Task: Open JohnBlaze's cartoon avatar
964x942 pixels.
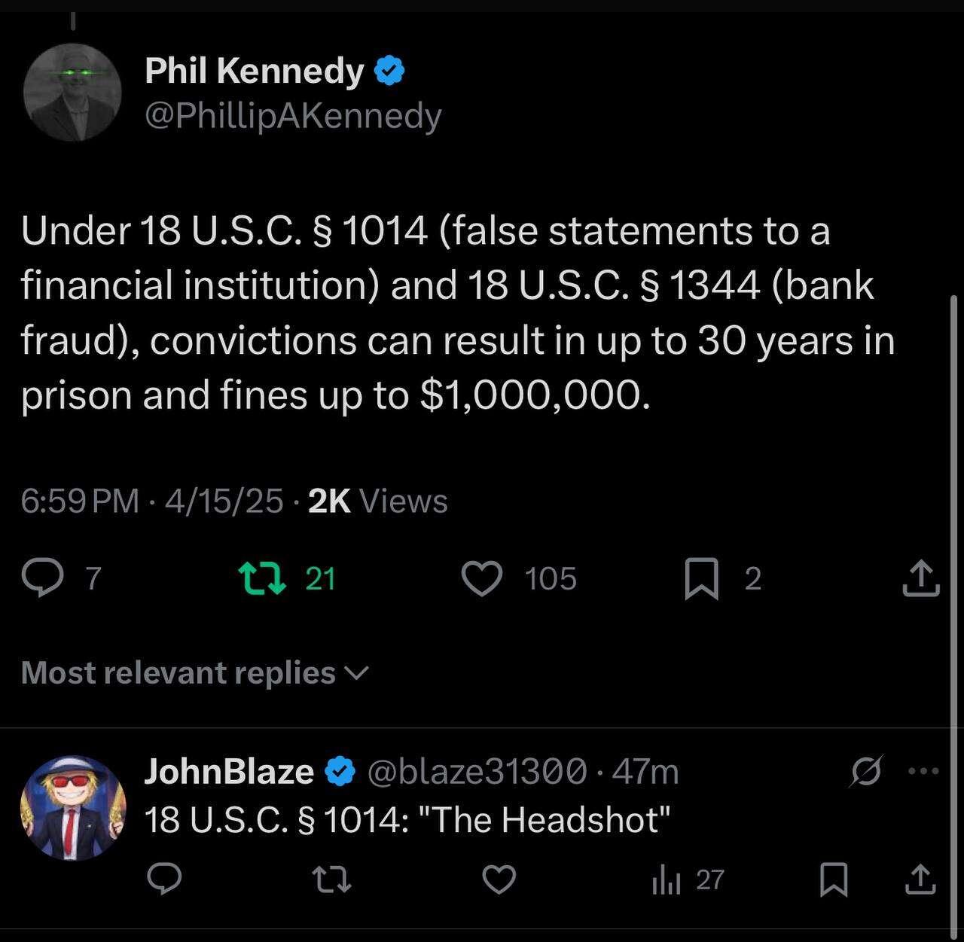Action: click(73, 808)
